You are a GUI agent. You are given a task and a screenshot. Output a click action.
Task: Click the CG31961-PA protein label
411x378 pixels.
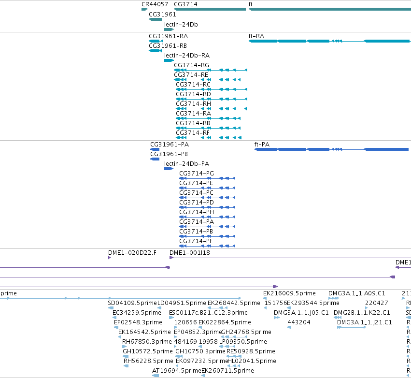[x=170, y=145]
